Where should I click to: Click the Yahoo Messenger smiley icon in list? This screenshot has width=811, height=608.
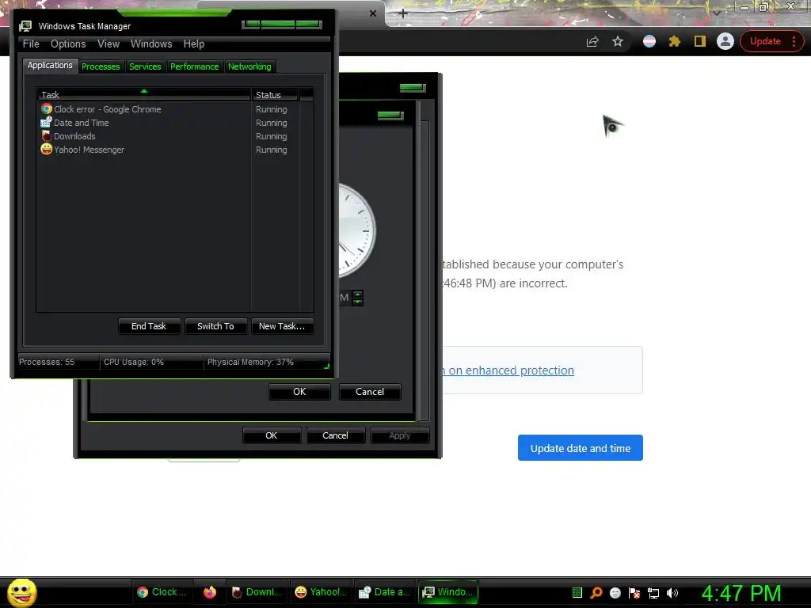[47, 149]
